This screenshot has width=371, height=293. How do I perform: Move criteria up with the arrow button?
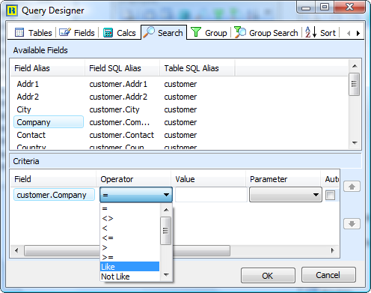(x=352, y=187)
